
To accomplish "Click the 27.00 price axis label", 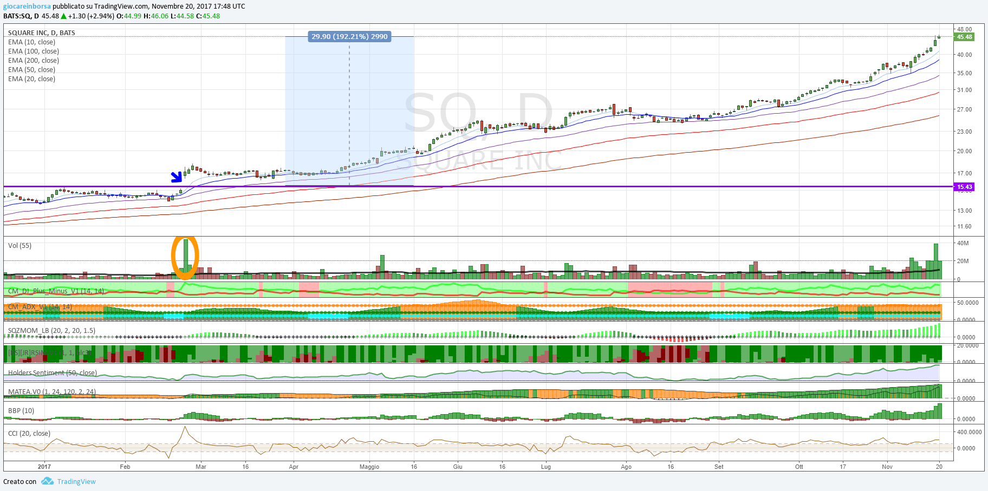I will click(x=964, y=109).
